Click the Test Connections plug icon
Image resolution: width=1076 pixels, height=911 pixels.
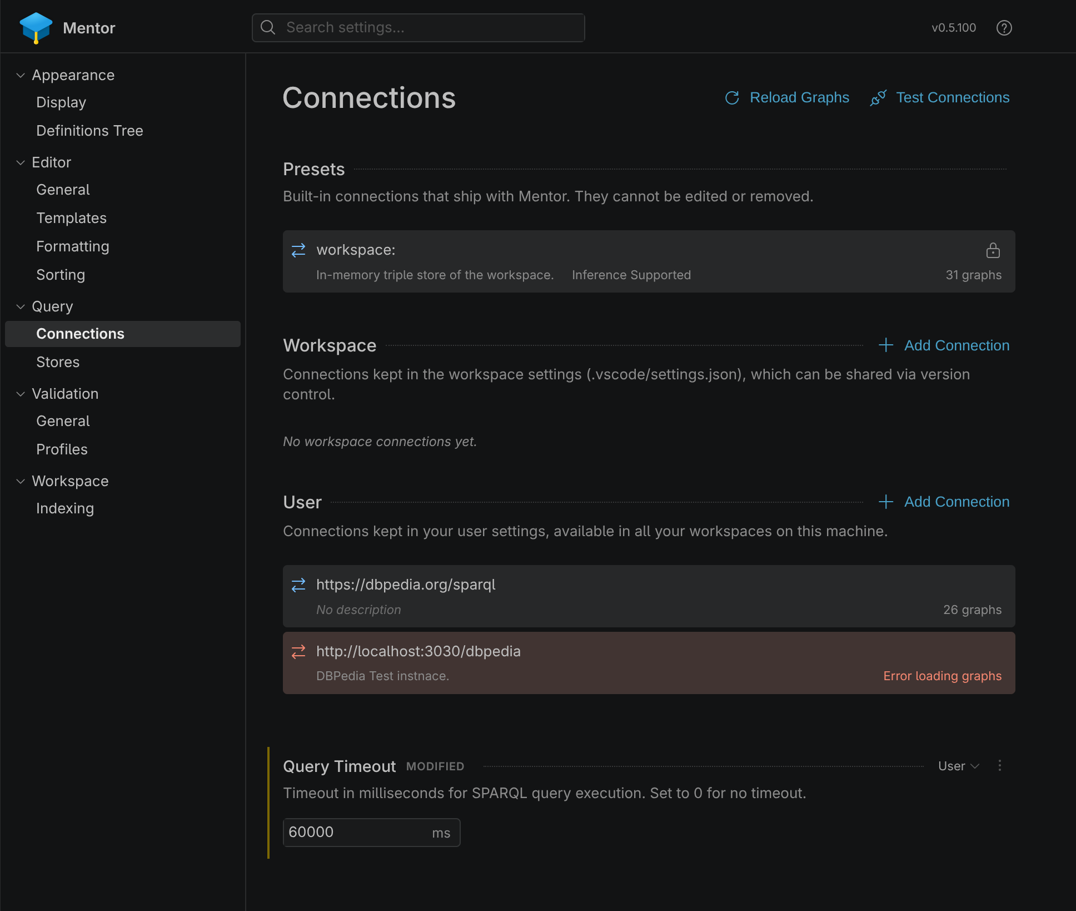tap(878, 98)
